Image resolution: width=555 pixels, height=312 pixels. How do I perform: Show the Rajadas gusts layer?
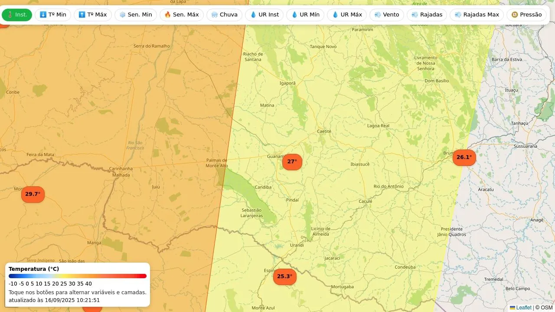click(427, 15)
